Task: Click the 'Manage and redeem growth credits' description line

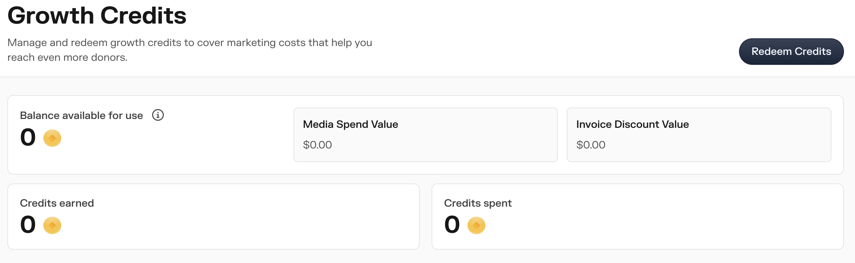Action: coord(190,43)
